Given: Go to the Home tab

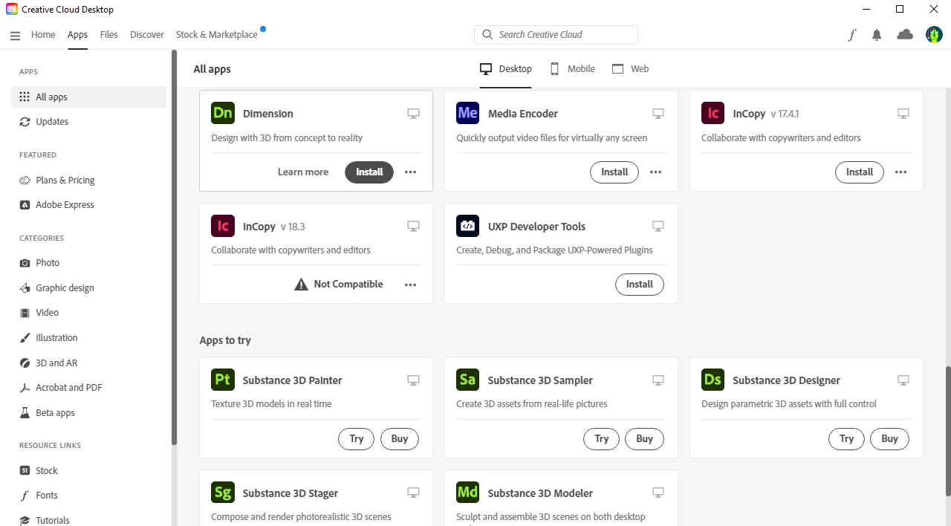Looking at the screenshot, I should 43,35.
